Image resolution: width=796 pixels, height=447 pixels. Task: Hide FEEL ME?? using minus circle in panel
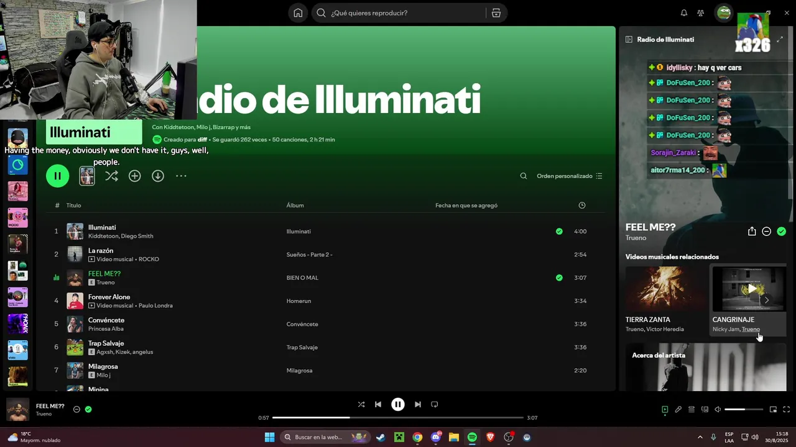(x=767, y=232)
